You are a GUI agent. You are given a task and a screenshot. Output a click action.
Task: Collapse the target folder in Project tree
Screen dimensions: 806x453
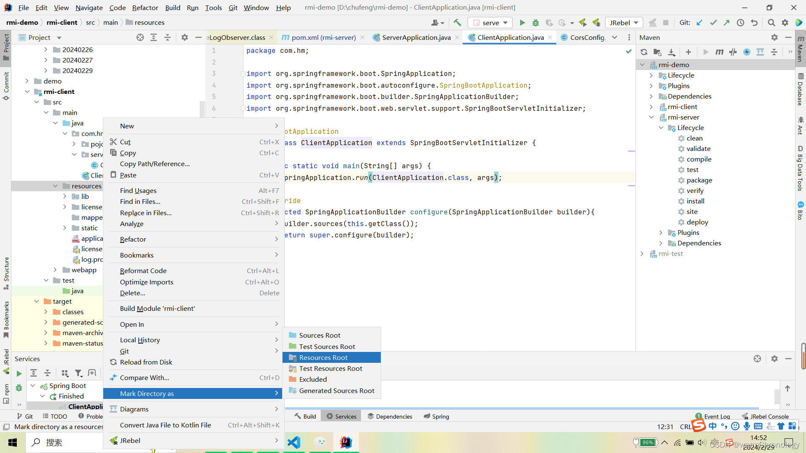tap(37, 301)
